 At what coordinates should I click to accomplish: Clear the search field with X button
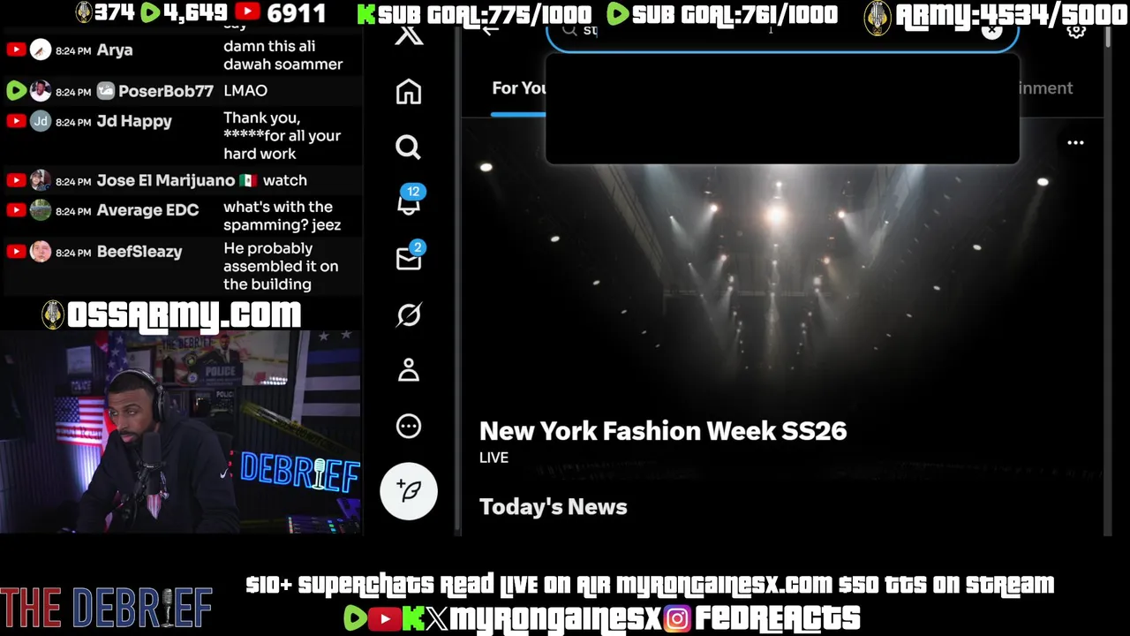point(992,31)
